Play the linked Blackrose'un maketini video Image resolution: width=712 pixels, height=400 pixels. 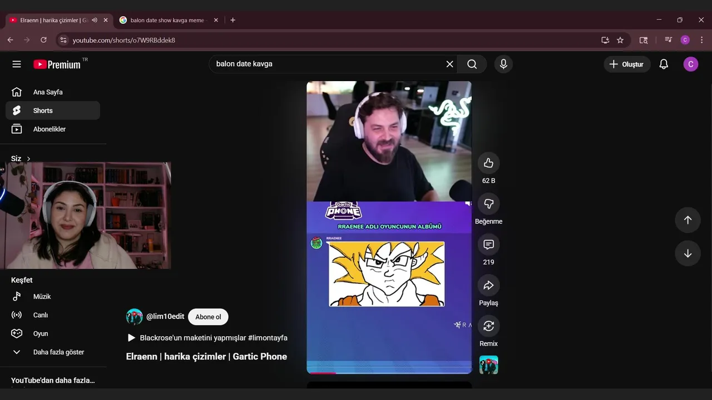[207, 338]
